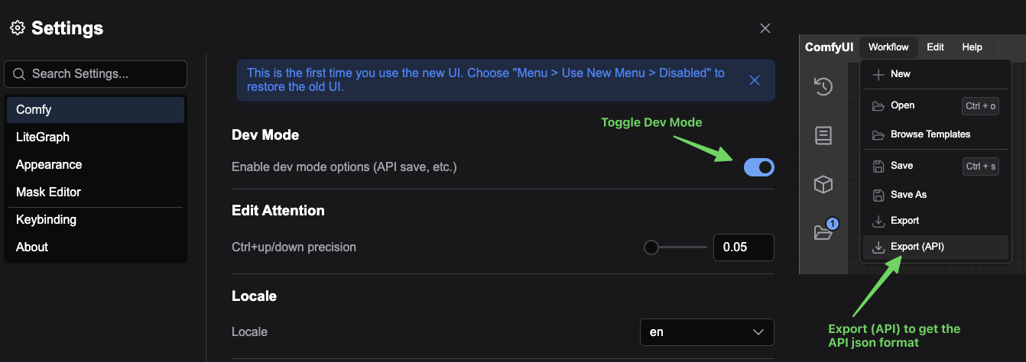Open the queue history sidebar icon
1026x362 pixels.
coord(823,86)
